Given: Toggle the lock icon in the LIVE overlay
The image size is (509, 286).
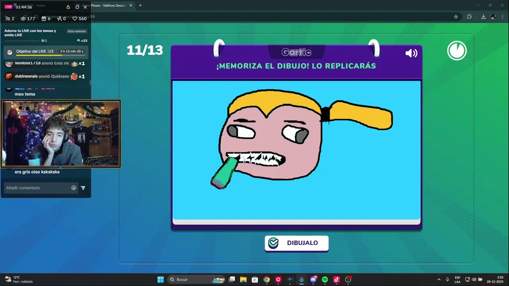Looking at the screenshot, I should (x=68, y=7).
